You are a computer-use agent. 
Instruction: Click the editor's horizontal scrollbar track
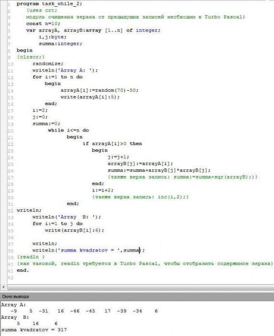click(x=141, y=287)
